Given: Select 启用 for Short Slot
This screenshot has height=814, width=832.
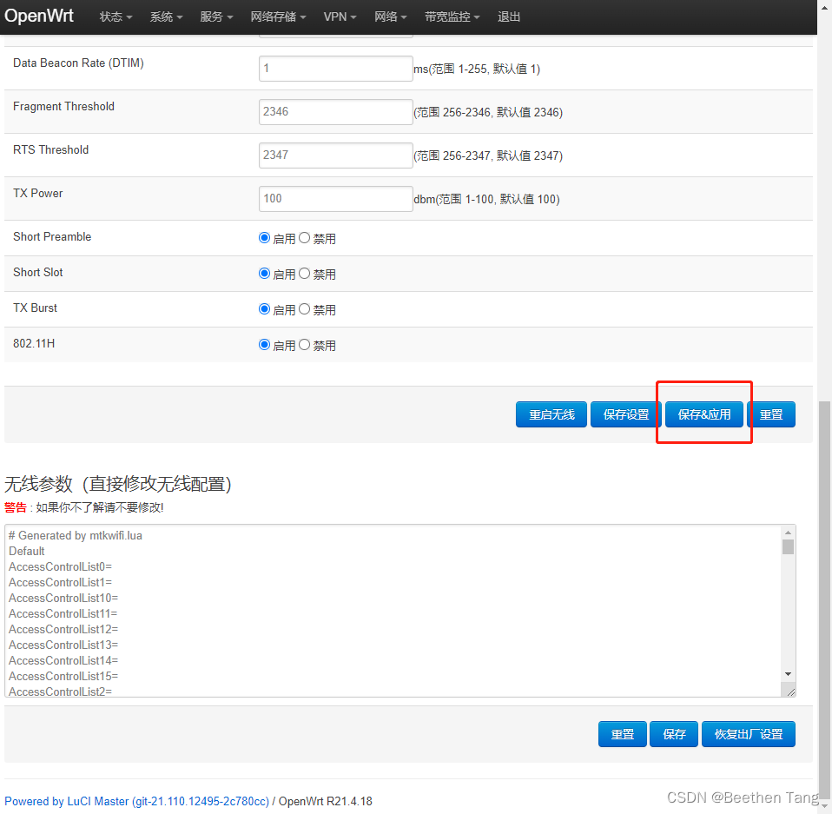Looking at the screenshot, I should [x=264, y=274].
